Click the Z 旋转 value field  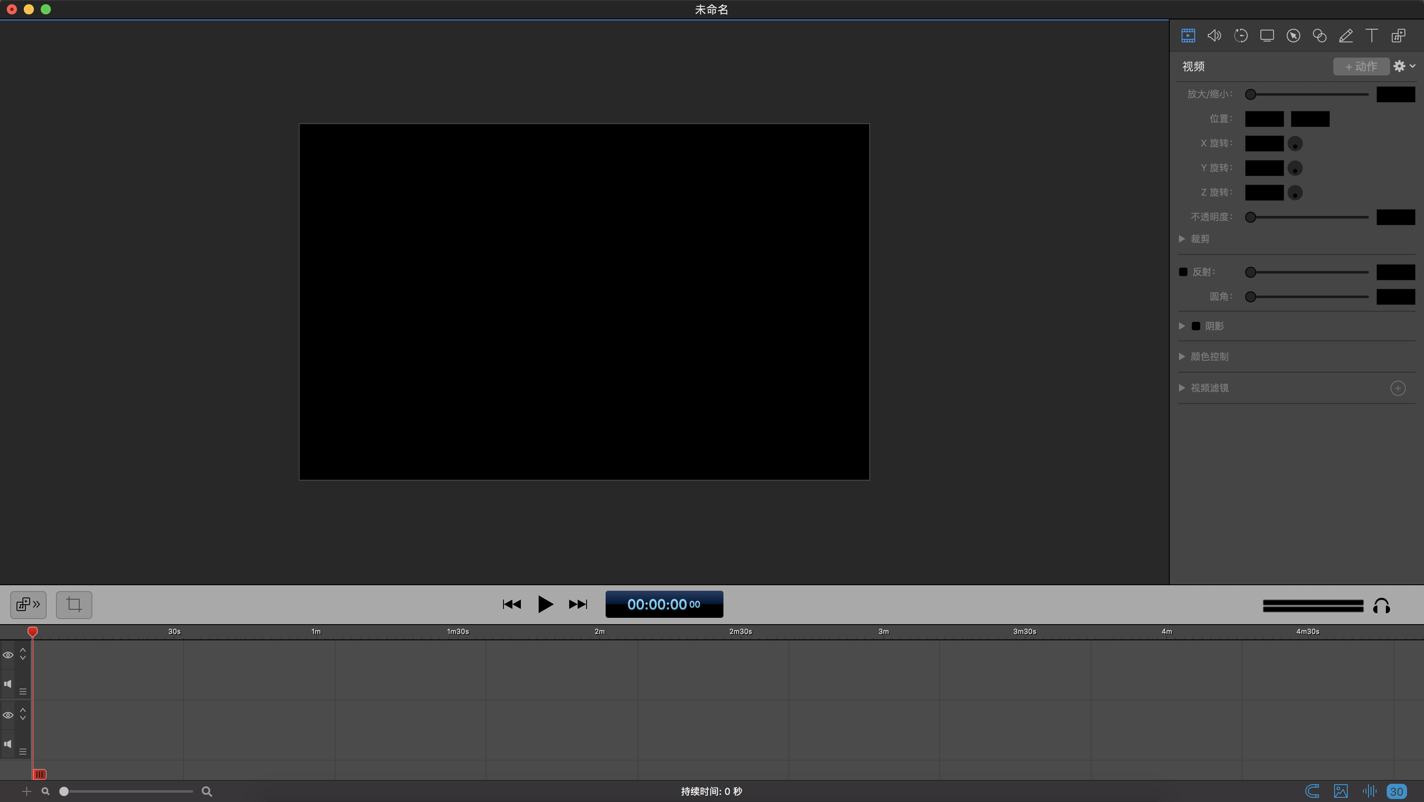pyautogui.click(x=1264, y=193)
